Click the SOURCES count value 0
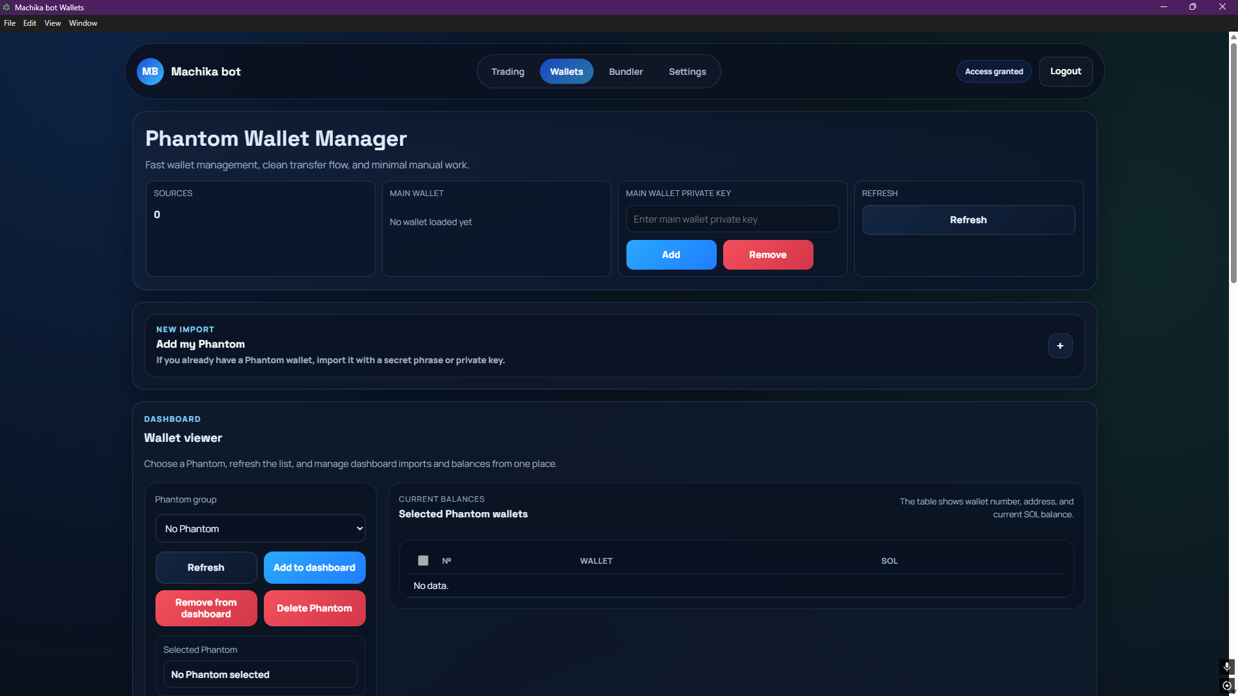 click(x=157, y=215)
